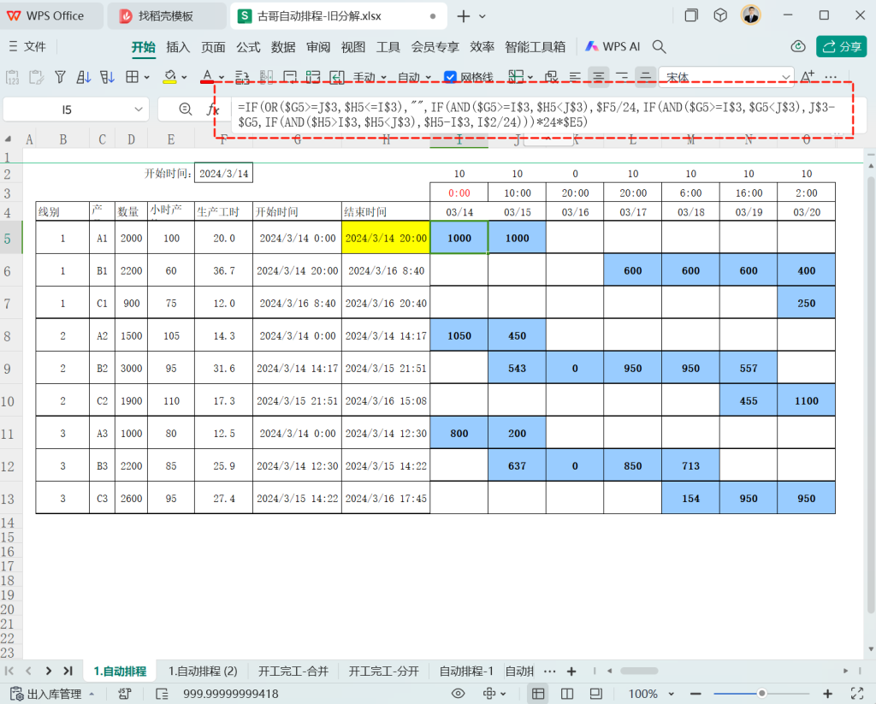This screenshot has height=704, width=876.
Task: Click the fill color bucket icon
Action: pos(170,76)
